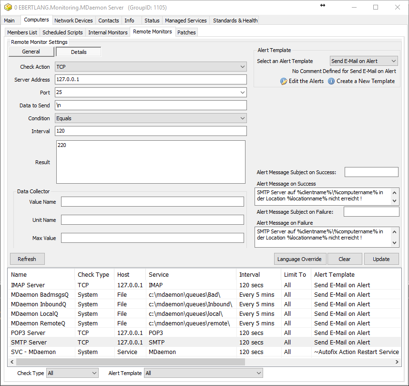Image resolution: width=409 pixels, height=386 pixels.
Task: Select the General settings toggle button
Action: 31,52
